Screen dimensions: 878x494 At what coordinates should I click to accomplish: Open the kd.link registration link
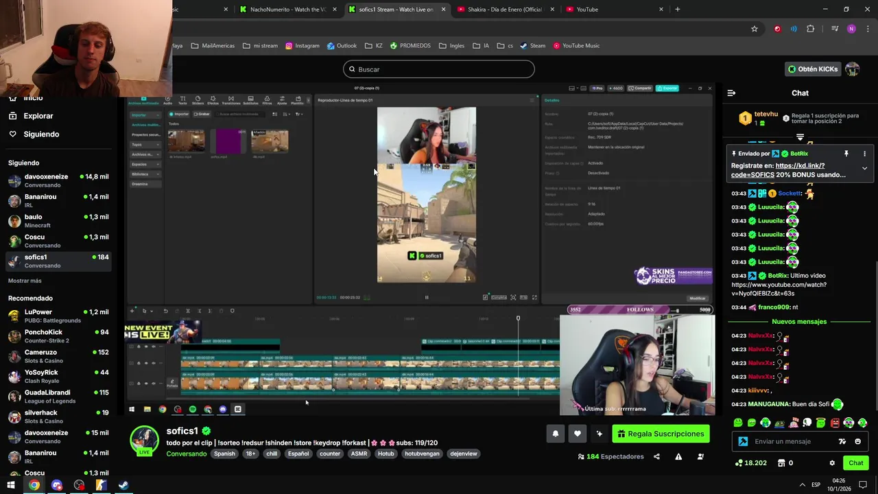(x=799, y=165)
